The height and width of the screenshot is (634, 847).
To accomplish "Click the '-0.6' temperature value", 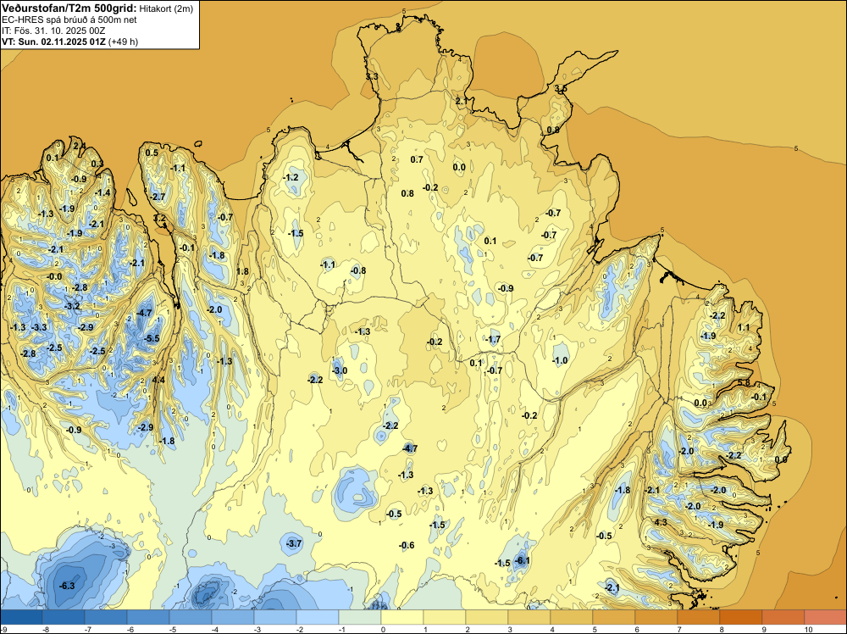I will 407,545.
